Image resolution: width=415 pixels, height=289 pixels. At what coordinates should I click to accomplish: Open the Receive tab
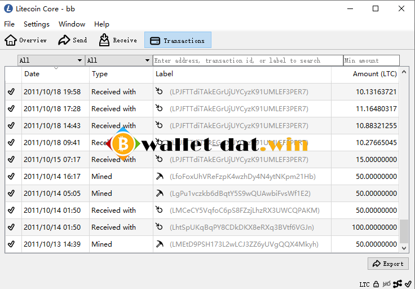118,40
